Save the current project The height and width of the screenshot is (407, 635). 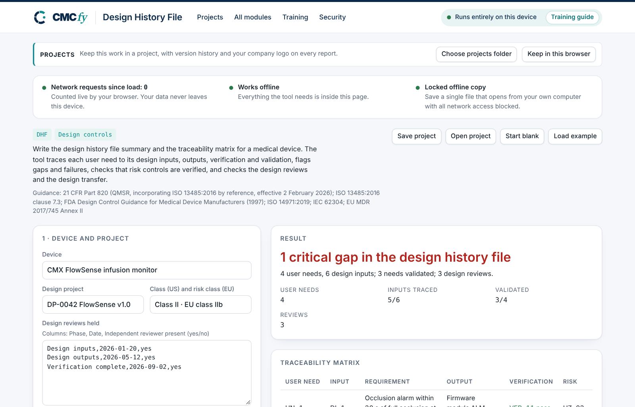click(416, 136)
